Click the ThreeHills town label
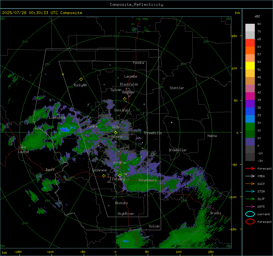273x256 pixels. click(153, 133)
